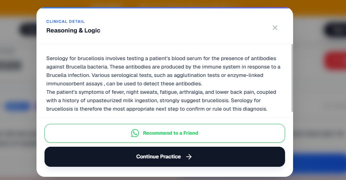The height and width of the screenshot is (180, 346).
Task: Click the WhatsApp logo icon
Action: click(135, 133)
